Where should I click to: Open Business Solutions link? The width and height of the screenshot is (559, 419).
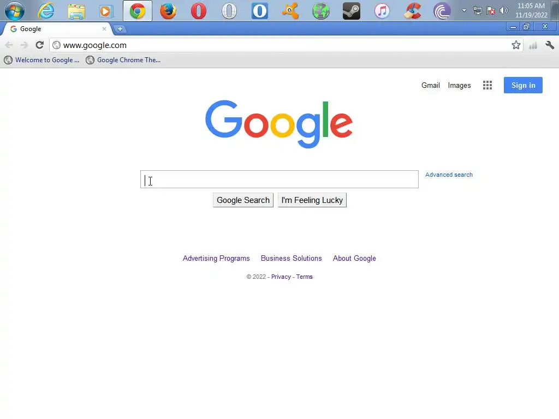pyautogui.click(x=292, y=258)
